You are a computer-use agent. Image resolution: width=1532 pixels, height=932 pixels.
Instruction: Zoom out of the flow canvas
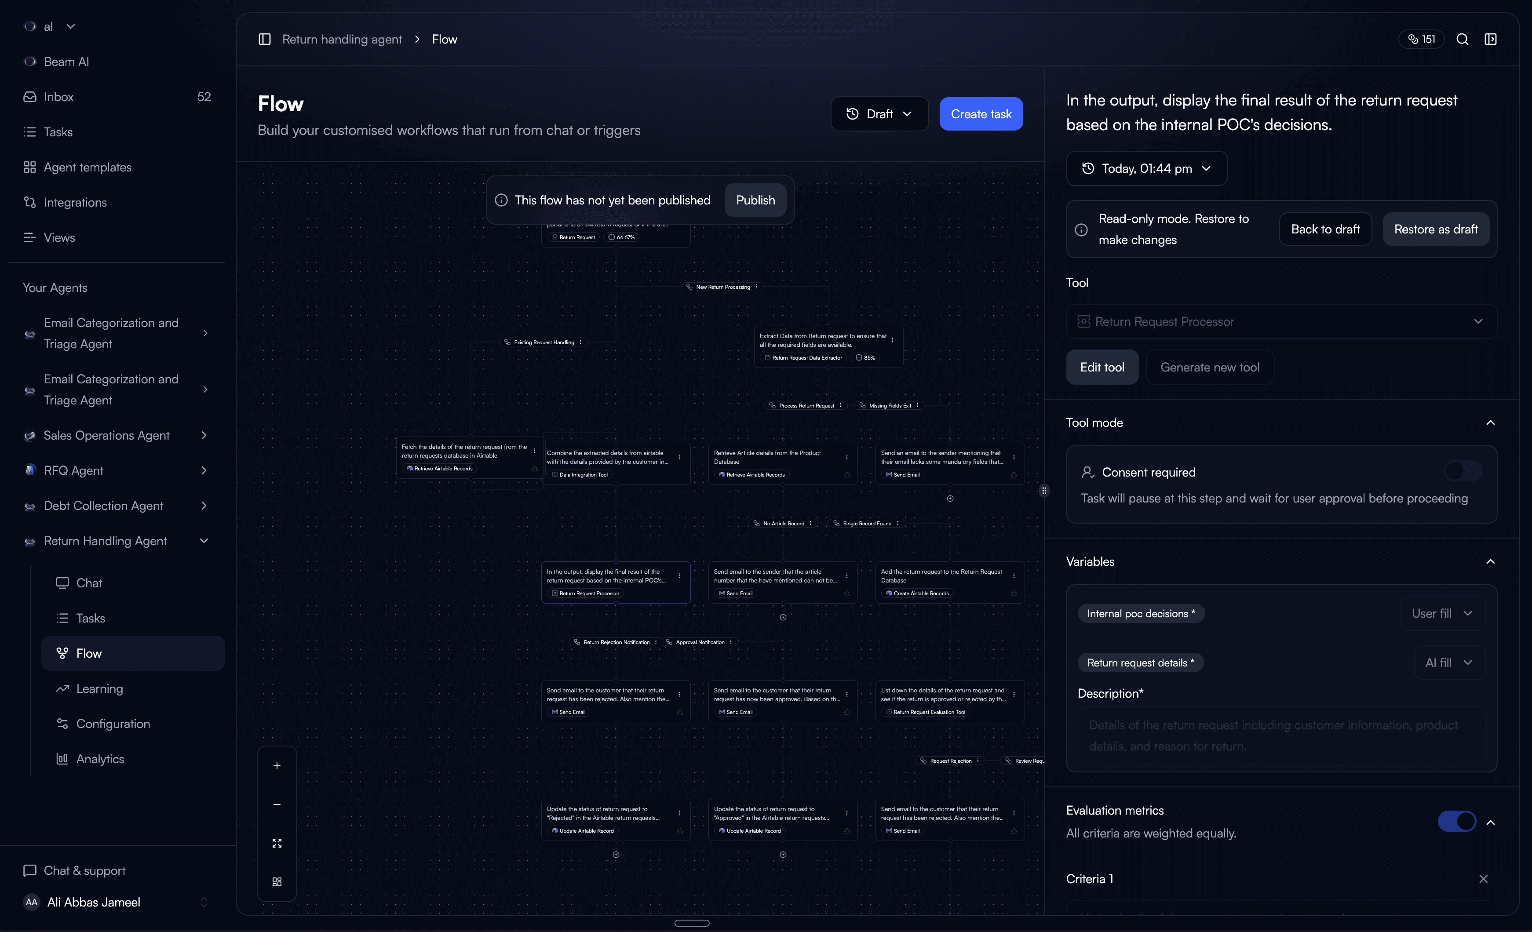(277, 805)
